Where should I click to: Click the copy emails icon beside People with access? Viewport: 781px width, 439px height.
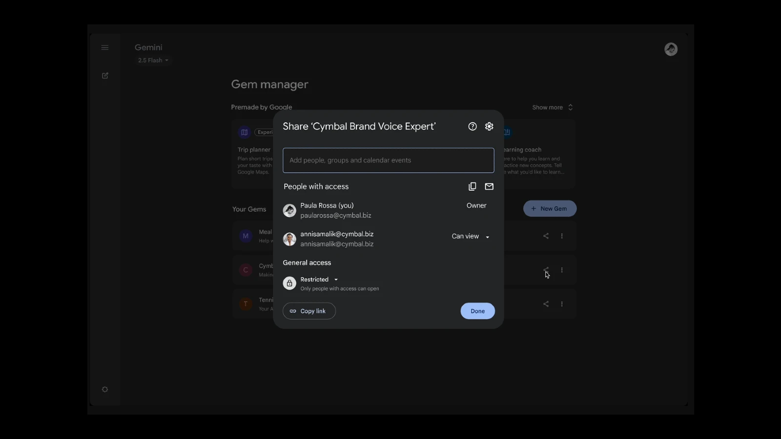472,186
